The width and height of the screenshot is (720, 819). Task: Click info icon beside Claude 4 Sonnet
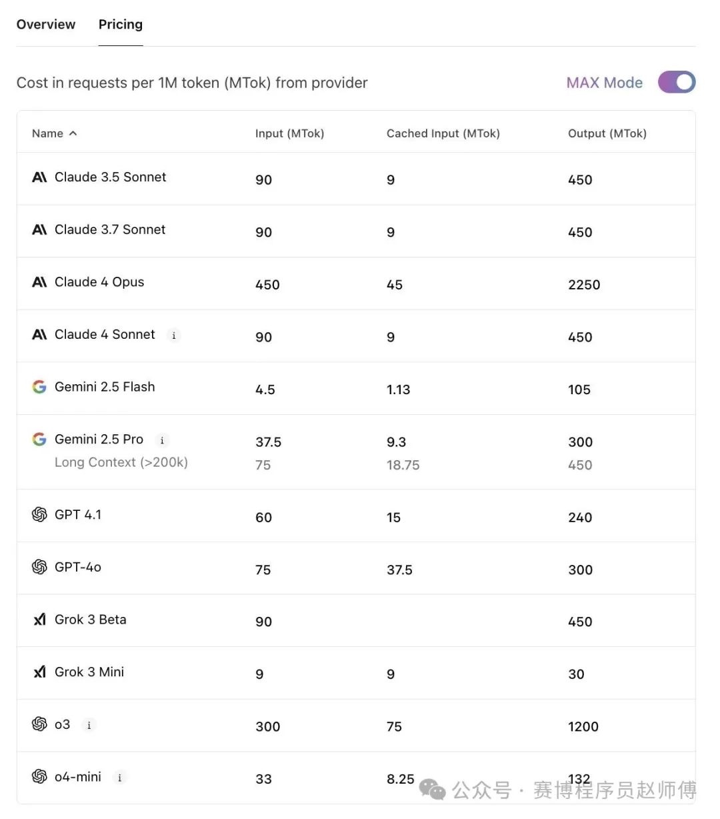174,335
